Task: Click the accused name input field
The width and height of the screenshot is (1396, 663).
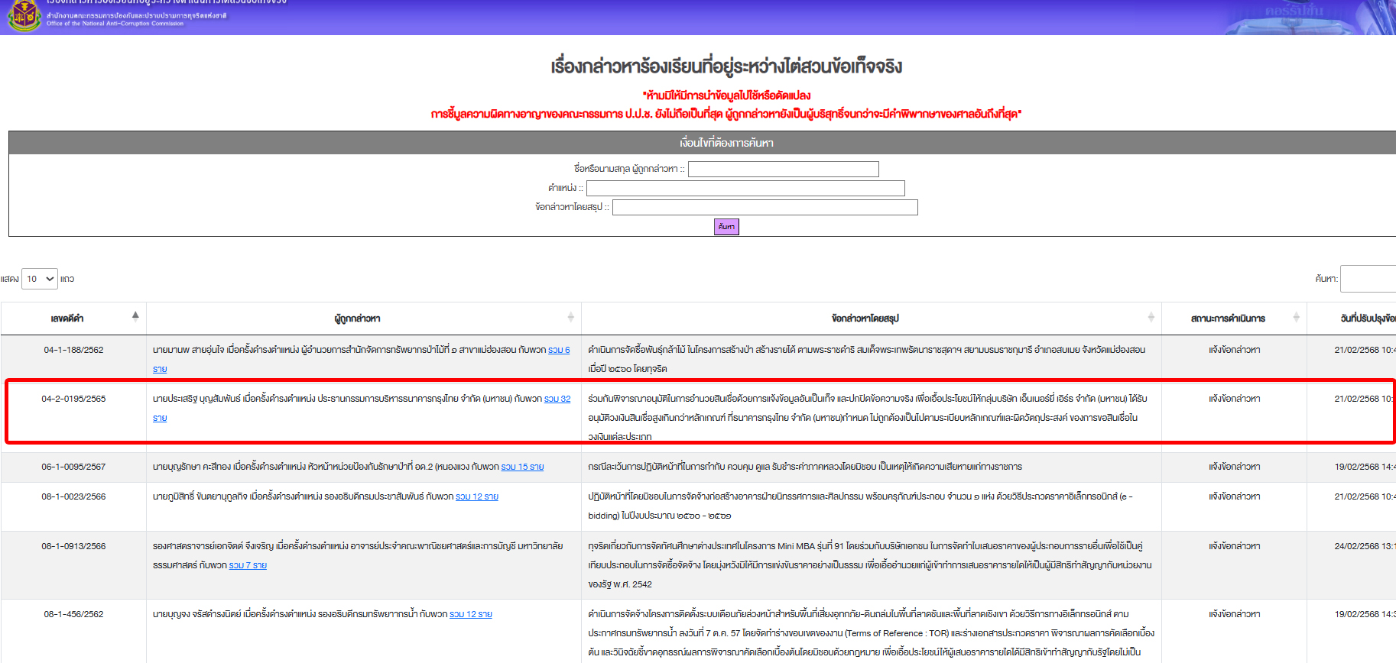Action: point(783,169)
